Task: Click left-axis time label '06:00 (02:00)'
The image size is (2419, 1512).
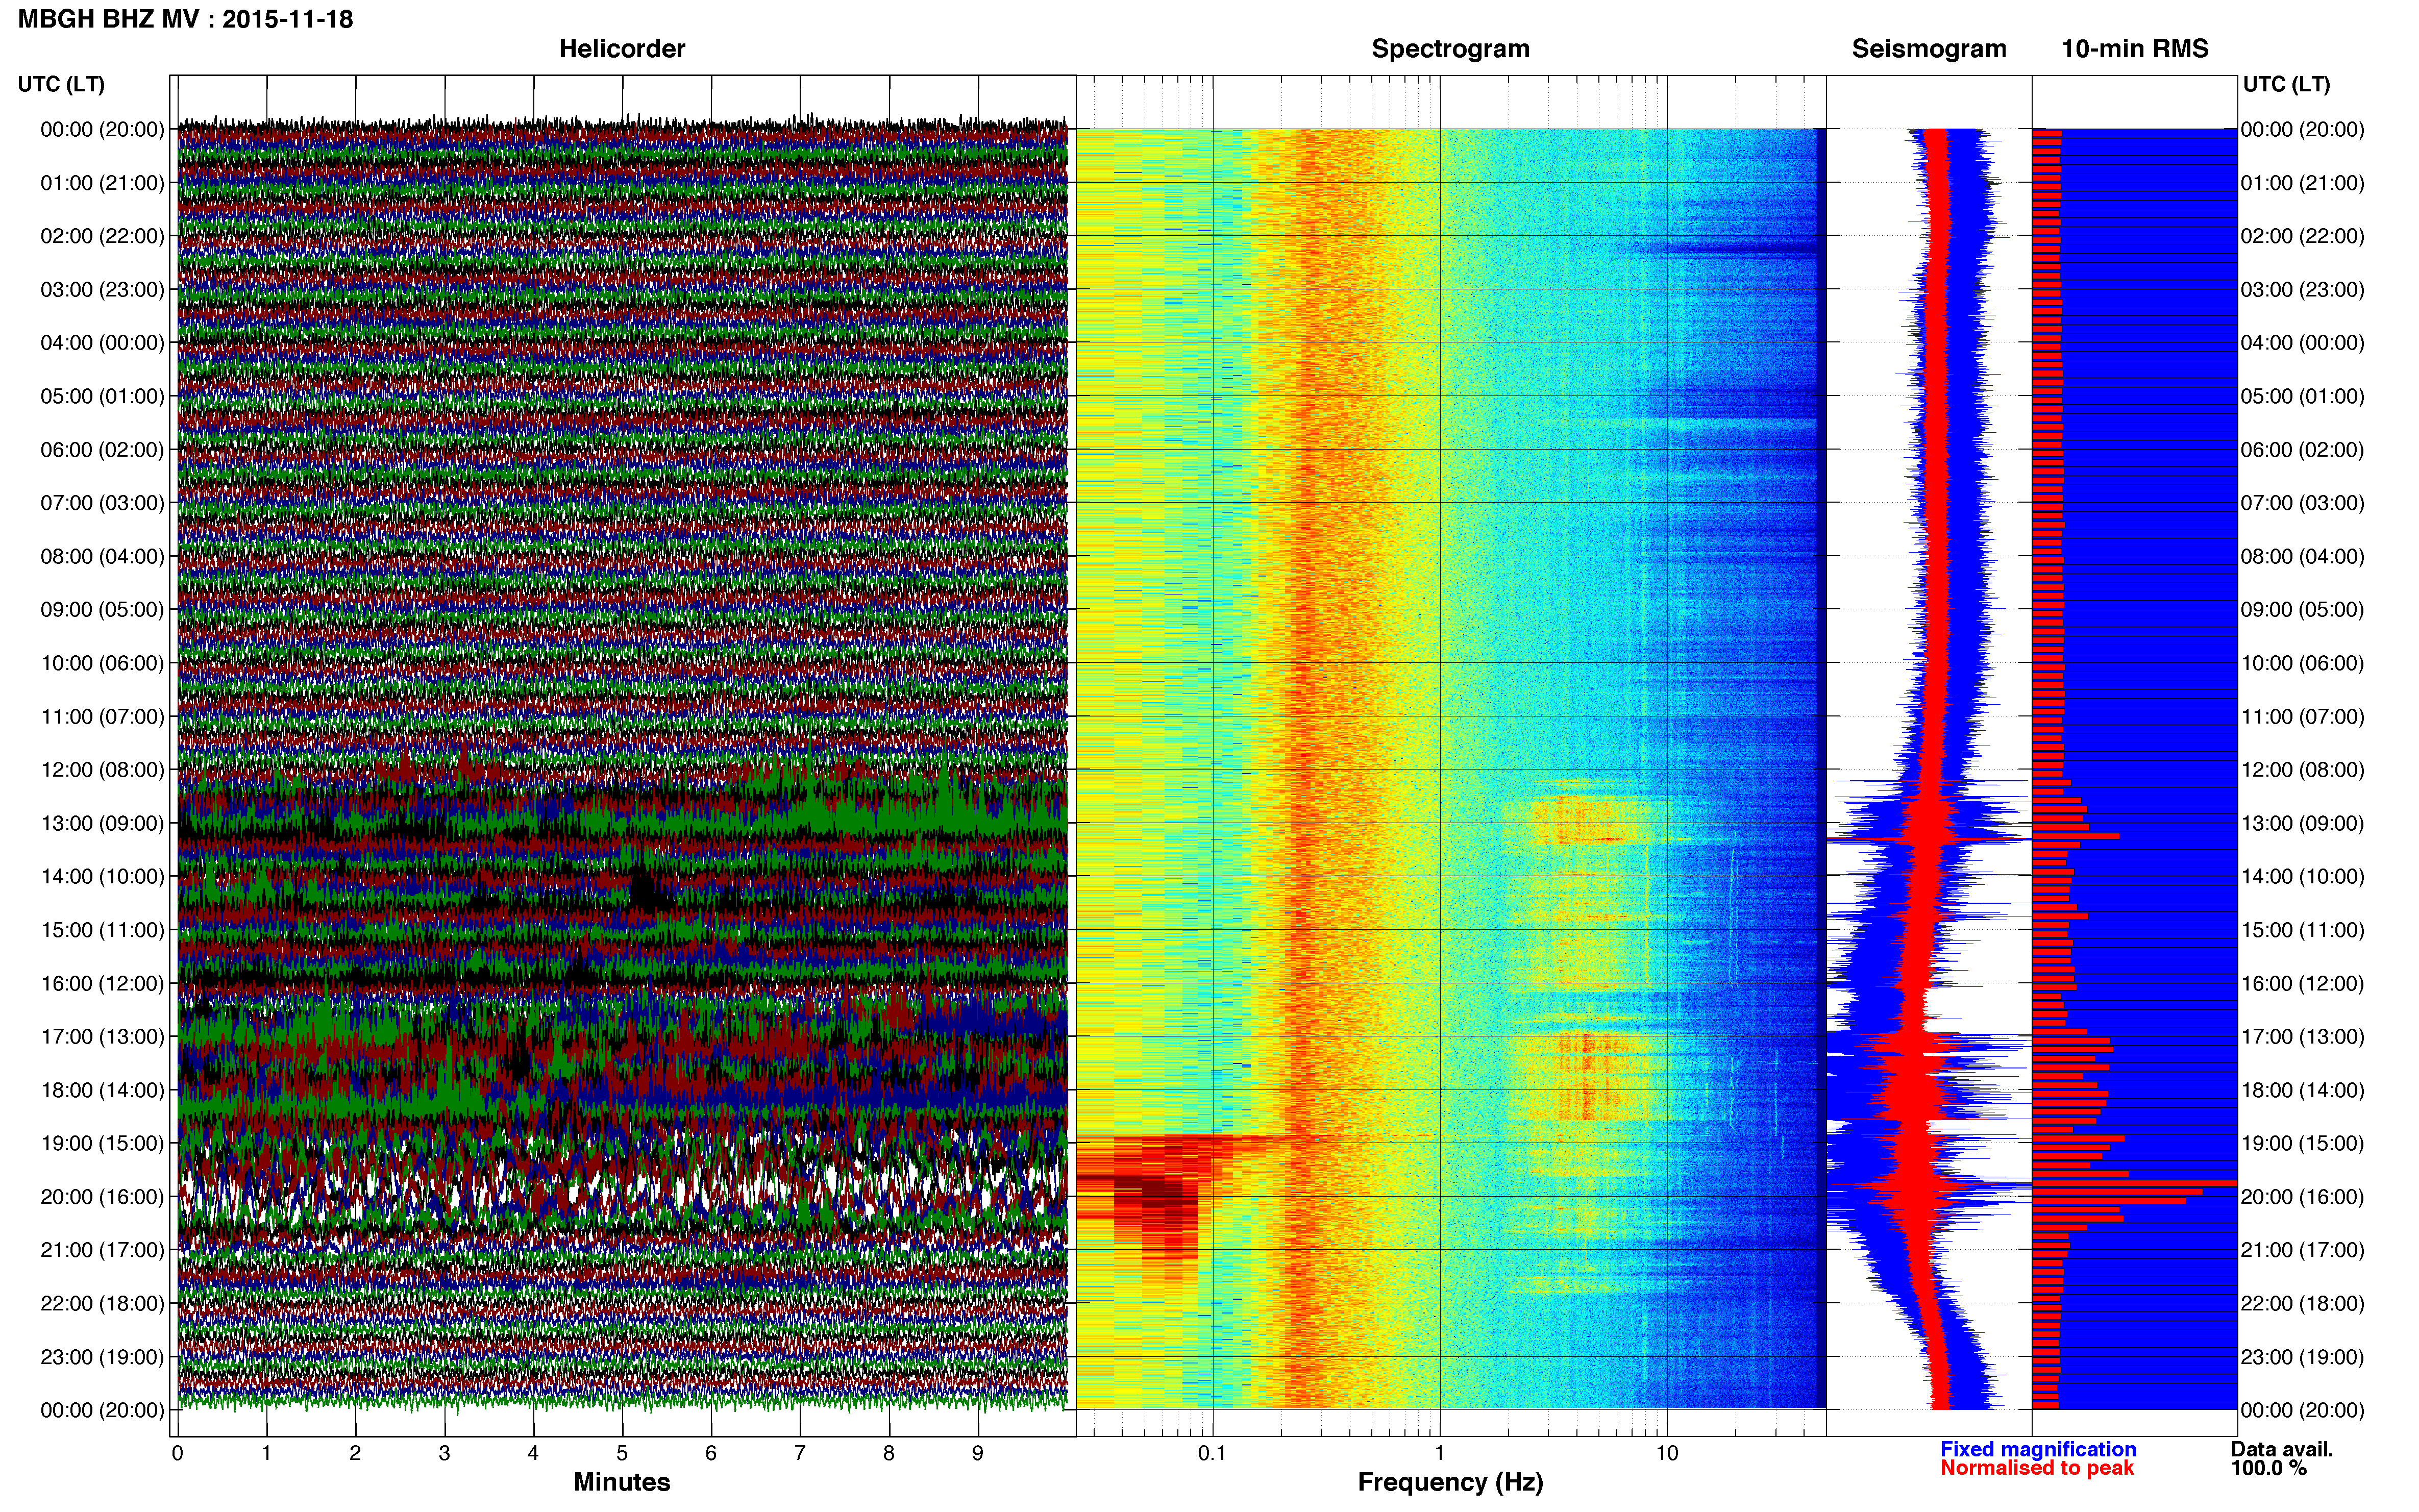Action: [102, 450]
